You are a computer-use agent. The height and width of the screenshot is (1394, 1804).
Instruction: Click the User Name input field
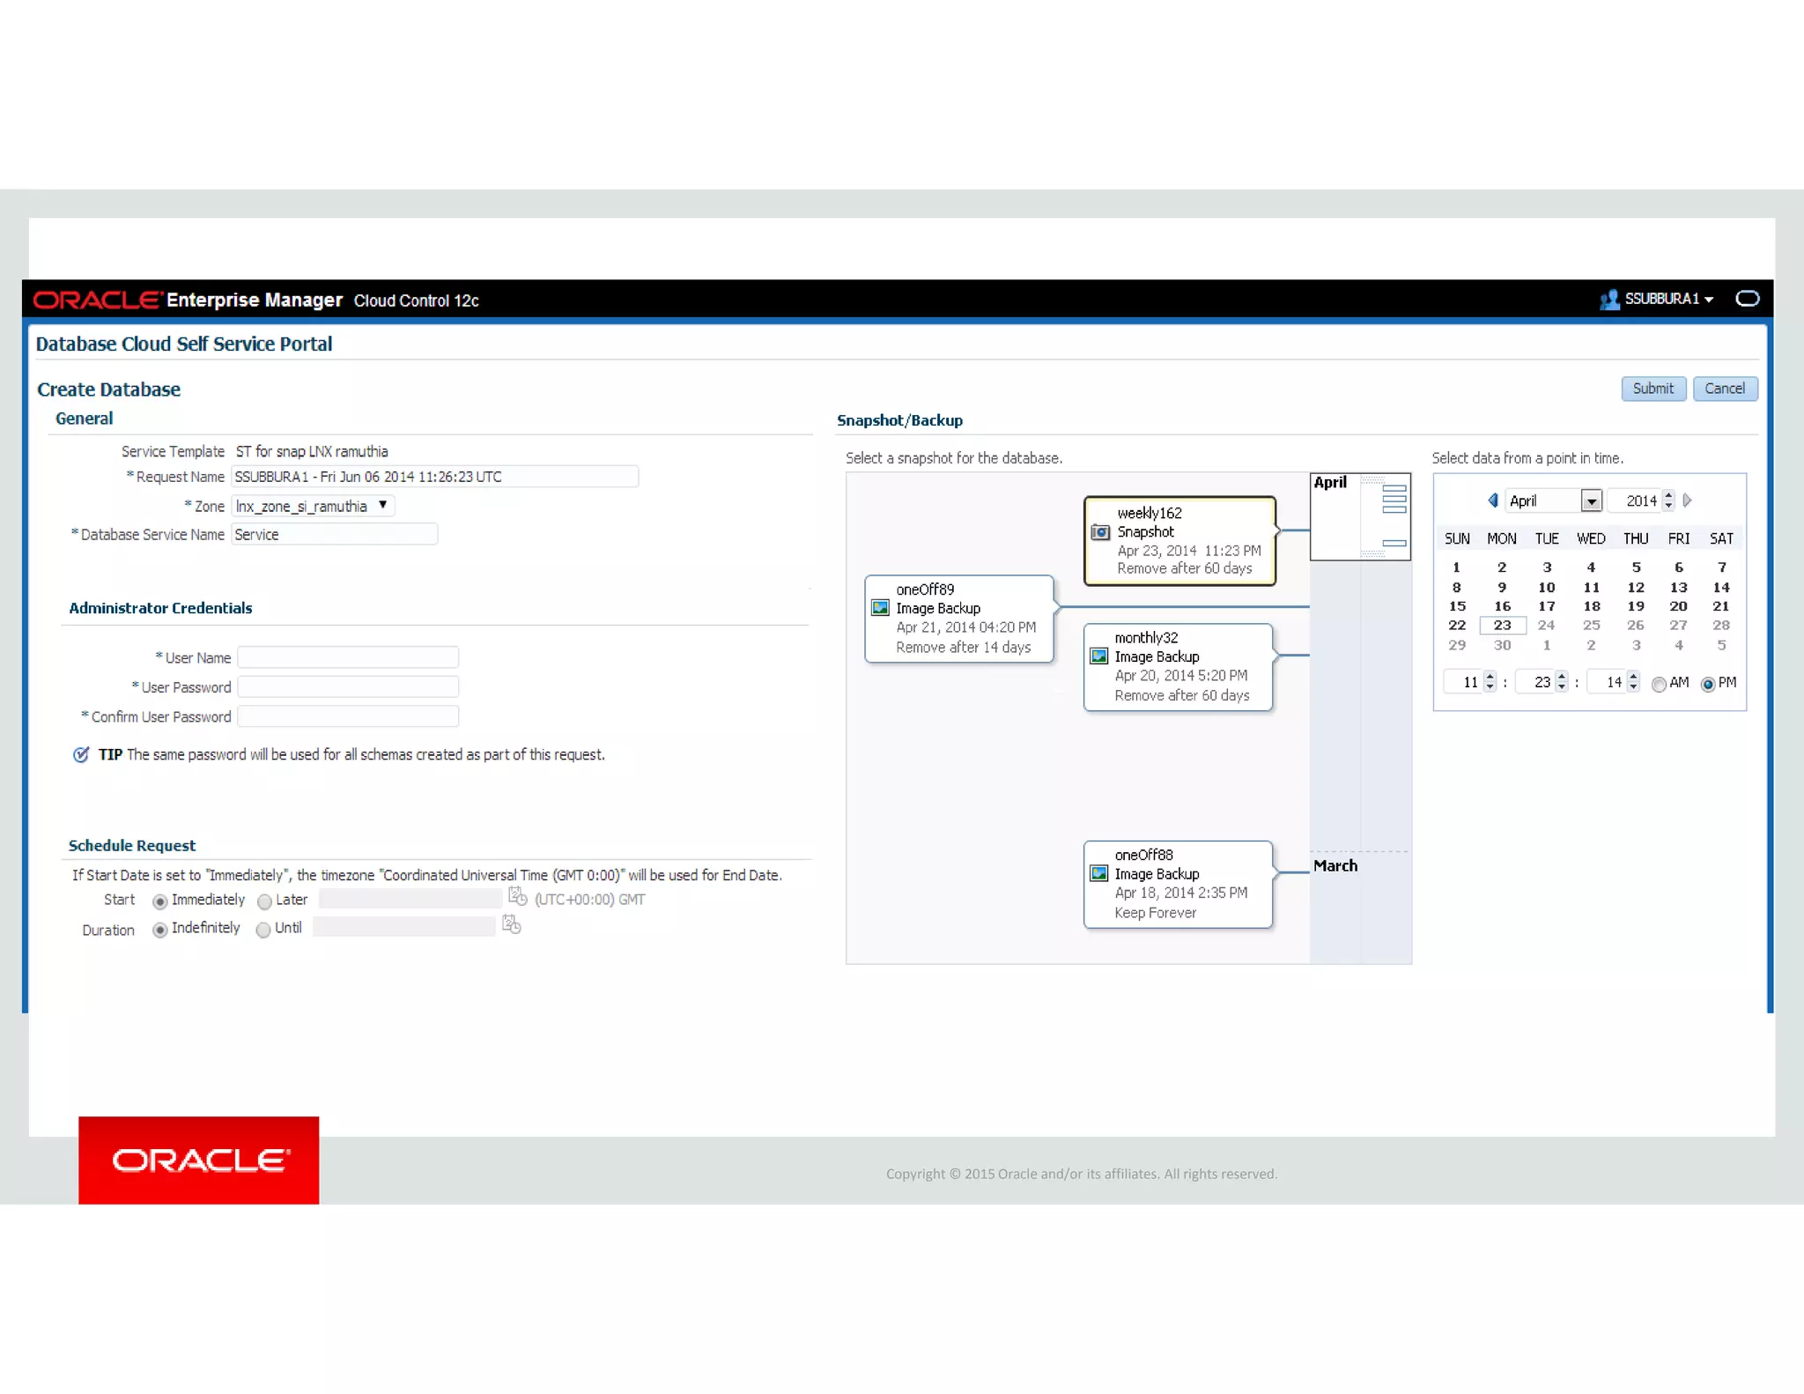click(348, 657)
